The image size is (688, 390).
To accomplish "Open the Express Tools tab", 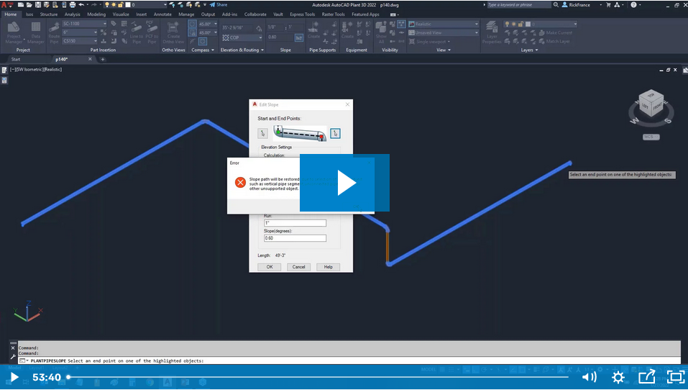I will point(303,14).
